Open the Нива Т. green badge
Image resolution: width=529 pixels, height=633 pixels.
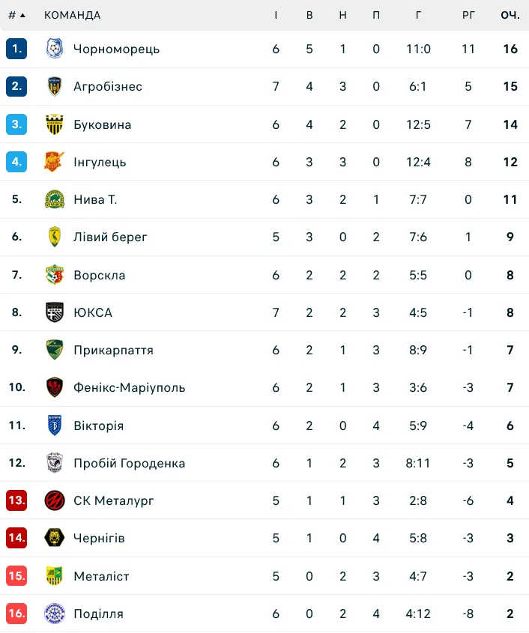[x=55, y=199]
